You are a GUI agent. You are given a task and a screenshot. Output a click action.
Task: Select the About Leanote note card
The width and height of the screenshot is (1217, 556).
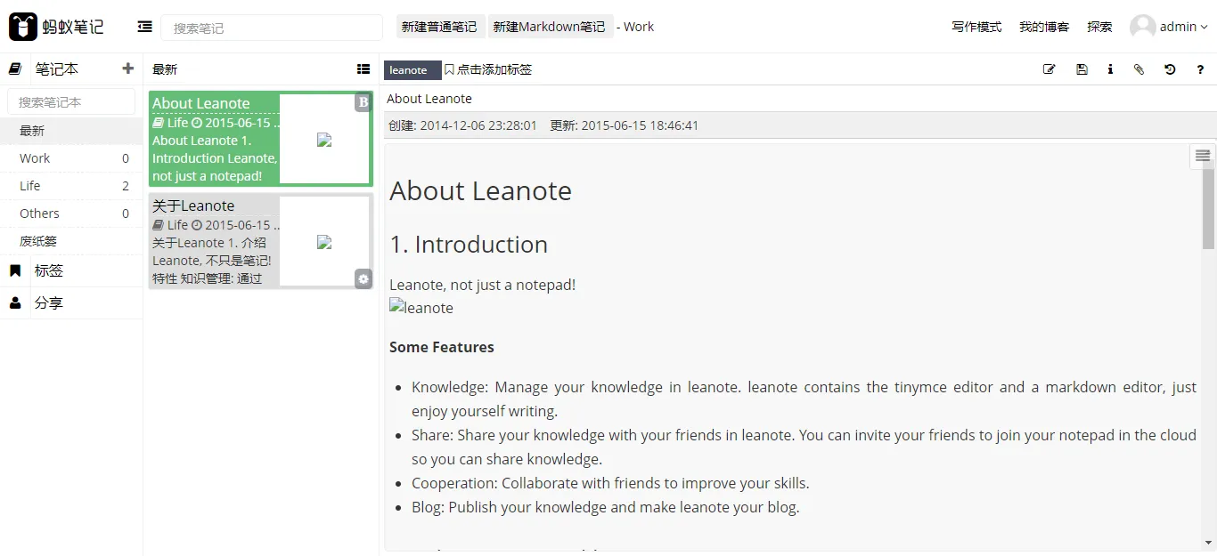(x=260, y=139)
